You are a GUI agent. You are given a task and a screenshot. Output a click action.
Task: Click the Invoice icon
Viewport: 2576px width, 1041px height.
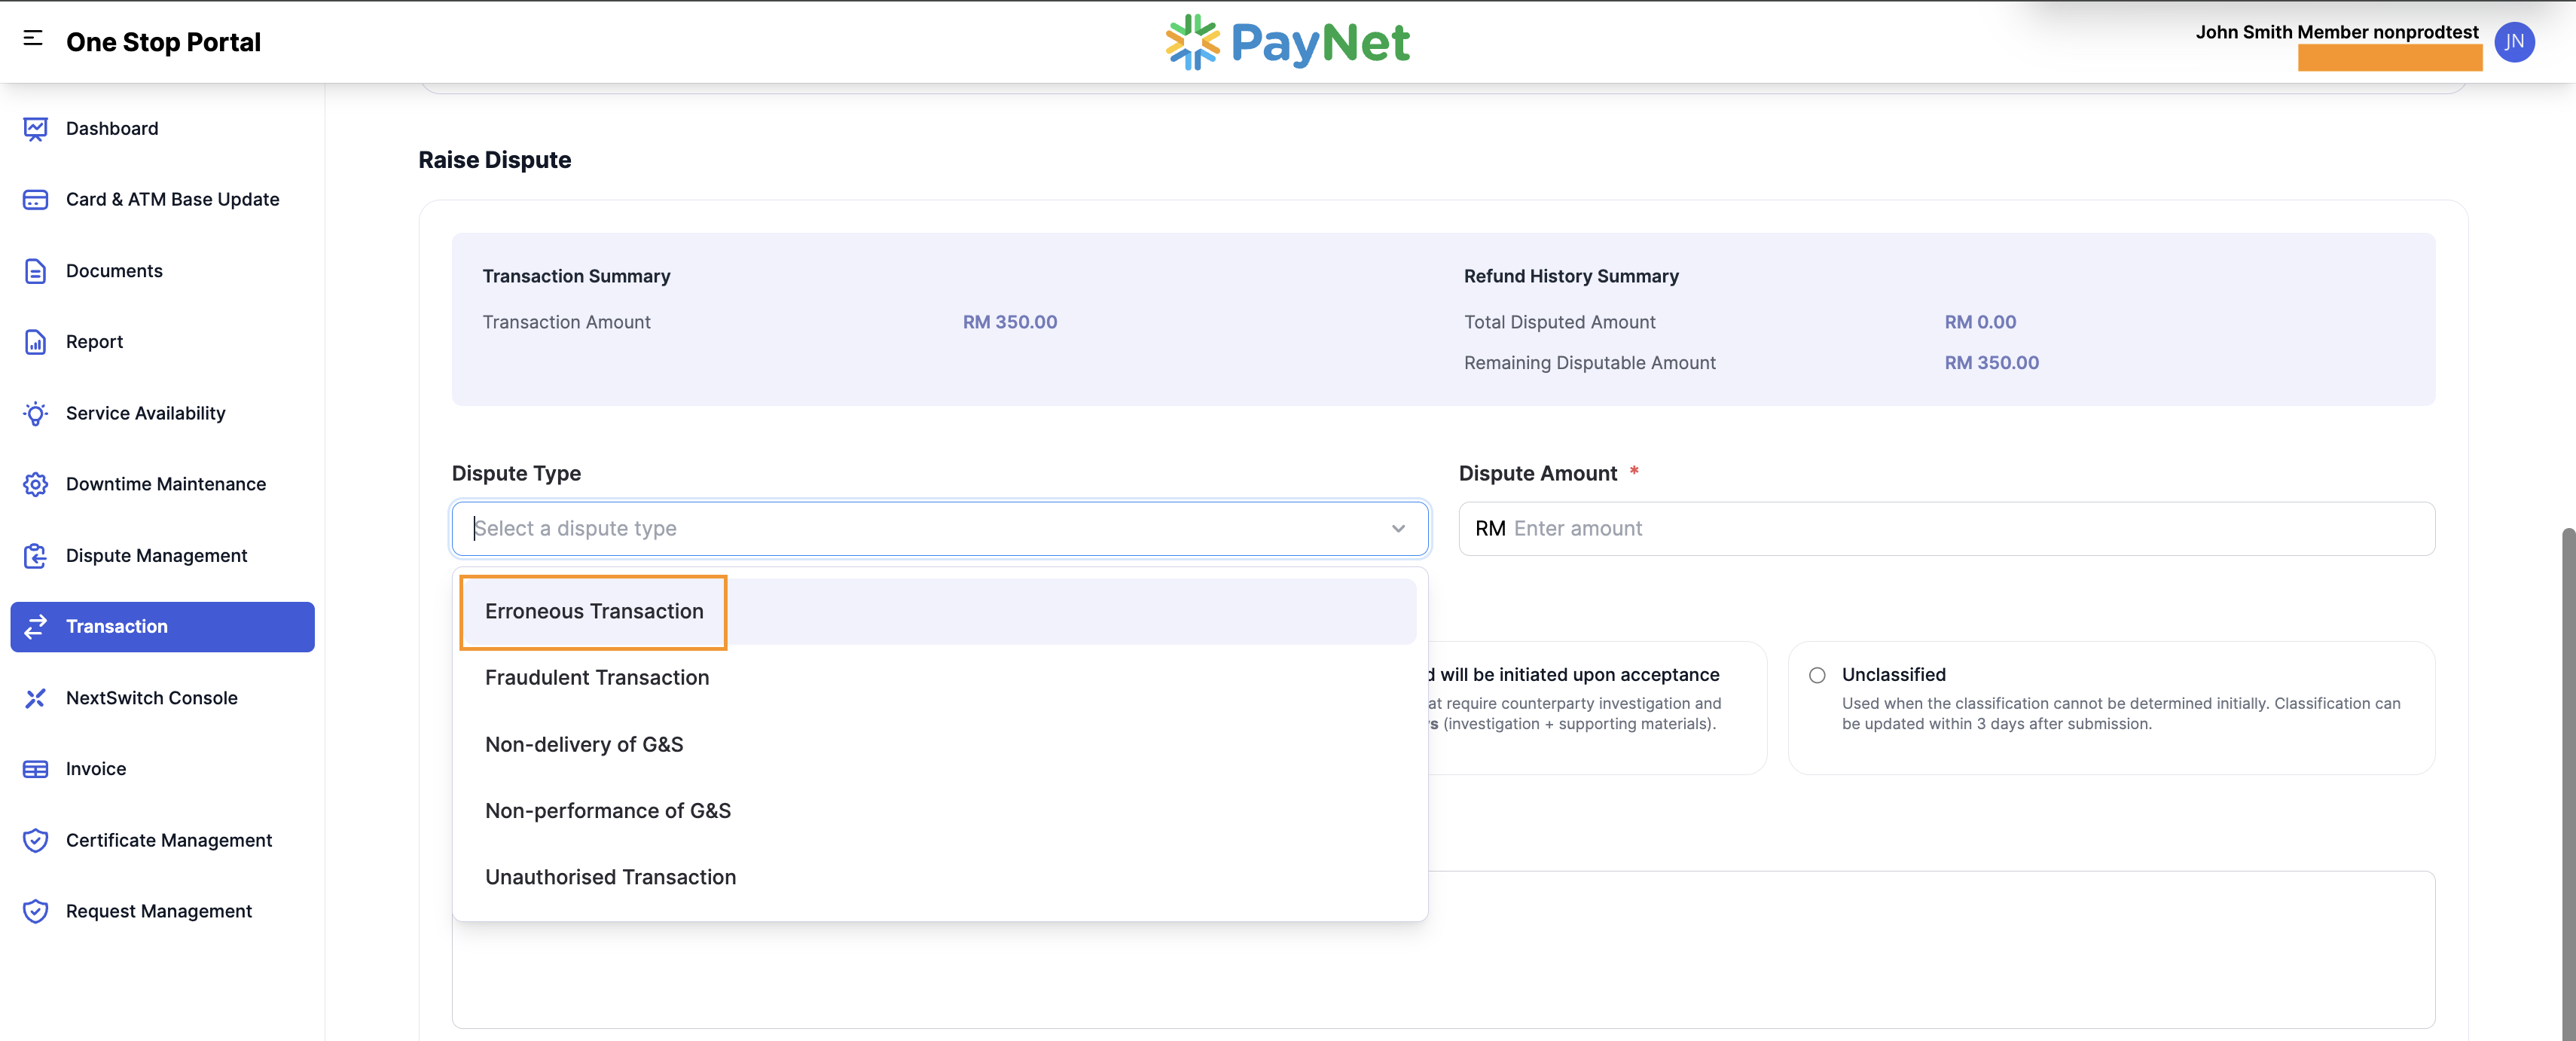[x=35, y=770]
